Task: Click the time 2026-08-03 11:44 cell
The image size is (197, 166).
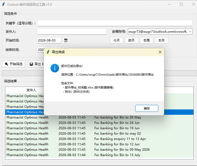Action: click(x=72, y=155)
